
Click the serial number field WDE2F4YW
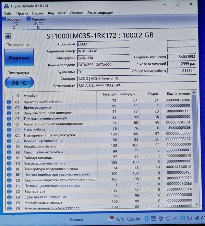(x=103, y=51)
